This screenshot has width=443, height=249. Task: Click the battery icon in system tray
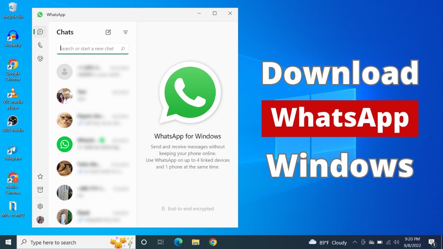point(380,242)
